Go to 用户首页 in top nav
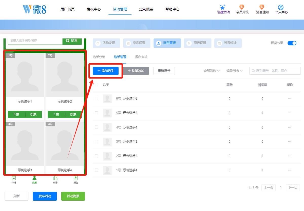Viewport: 304px width, 211px height. (x=68, y=9)
